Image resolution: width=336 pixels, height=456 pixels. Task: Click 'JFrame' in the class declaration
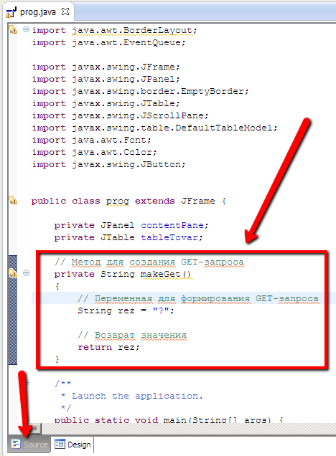(x=198, y=201)
